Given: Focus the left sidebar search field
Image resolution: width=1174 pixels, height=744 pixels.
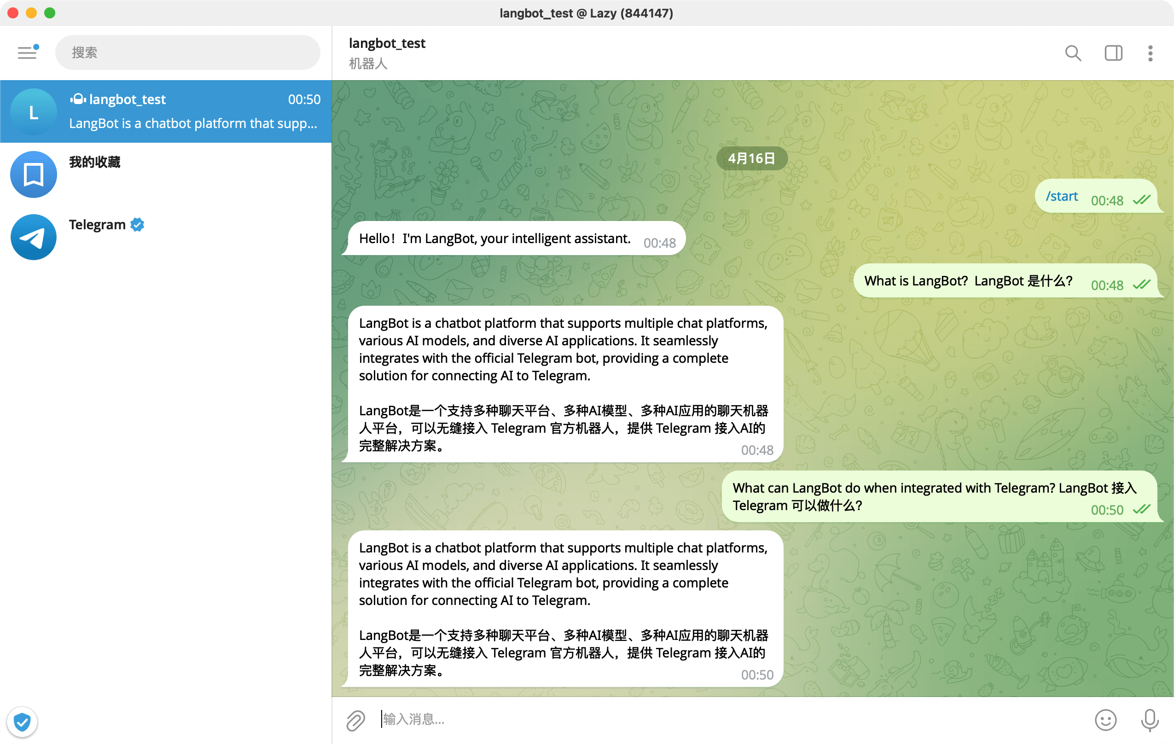Looking at the screenshot, I should click(188, 52).
